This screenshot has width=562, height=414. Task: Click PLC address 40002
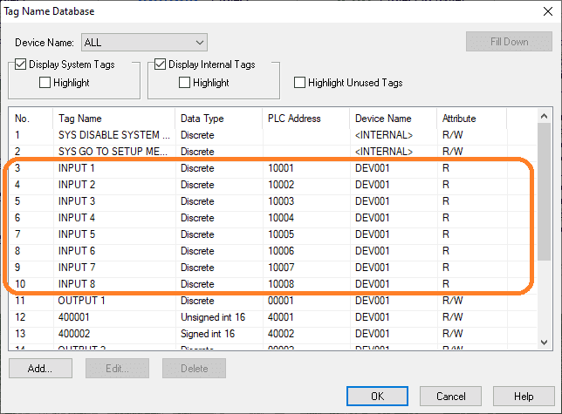click(281, 334)
